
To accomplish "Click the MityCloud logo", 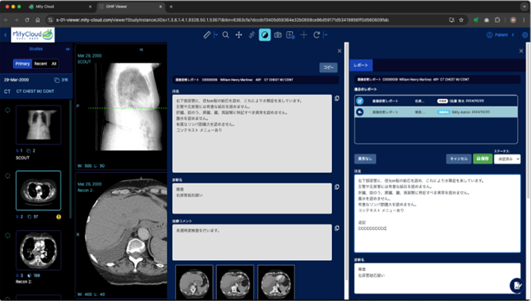I will [33, 35].
